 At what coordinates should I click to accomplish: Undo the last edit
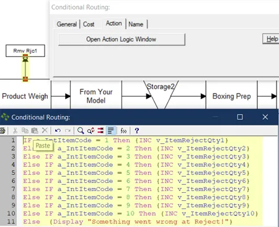58,131
